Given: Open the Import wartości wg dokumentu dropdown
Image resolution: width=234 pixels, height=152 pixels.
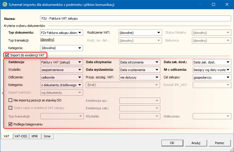Looking at the screenshot, I should 62,93.
